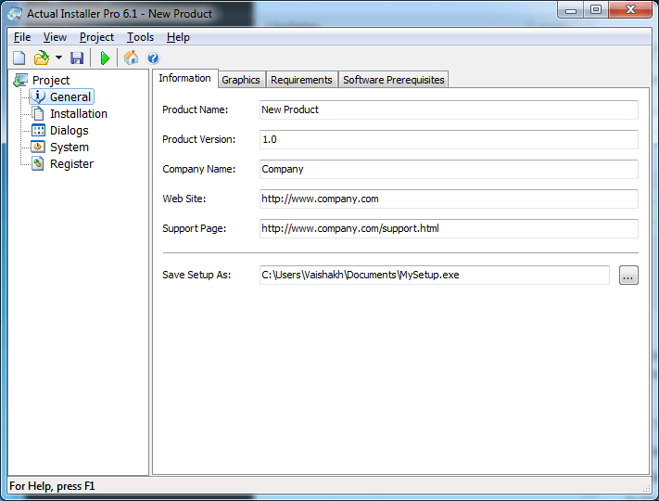Click the application icon in the title bar
Image resolution: width=659 pixels, height=501 pixels.
coord(15,14)
